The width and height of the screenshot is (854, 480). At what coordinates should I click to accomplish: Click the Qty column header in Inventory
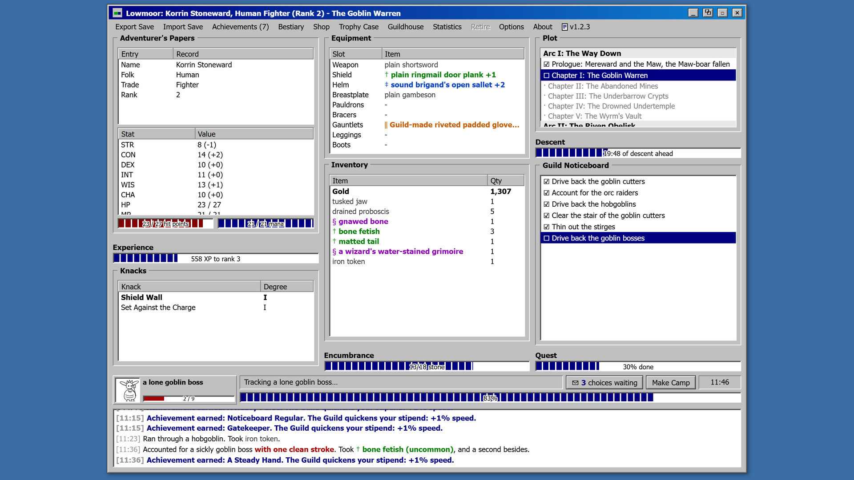[x=506, y=181]
